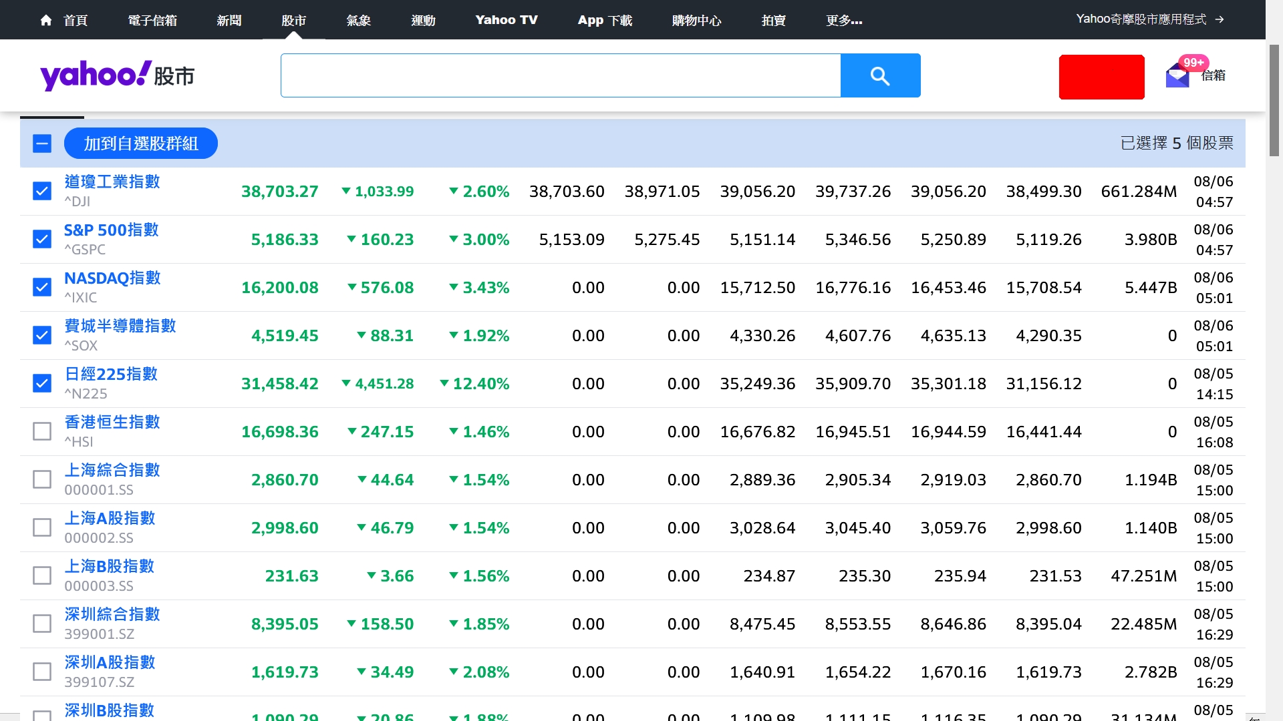Screen dimensions: 1283x721
Task: Click 道瓊 price 38,703.27
Action: pos(279,192)
